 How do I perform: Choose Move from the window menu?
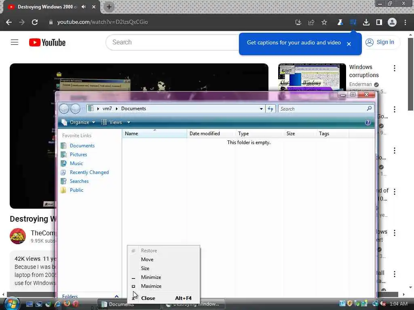tap(163, 260)
